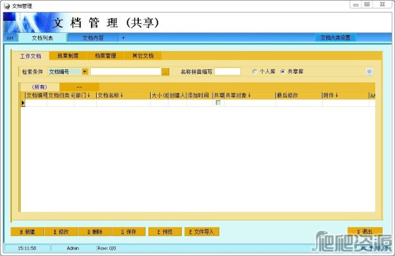Screen dimensions: 395x256
Task: Click the 预览 button
Action: point(165,232)
